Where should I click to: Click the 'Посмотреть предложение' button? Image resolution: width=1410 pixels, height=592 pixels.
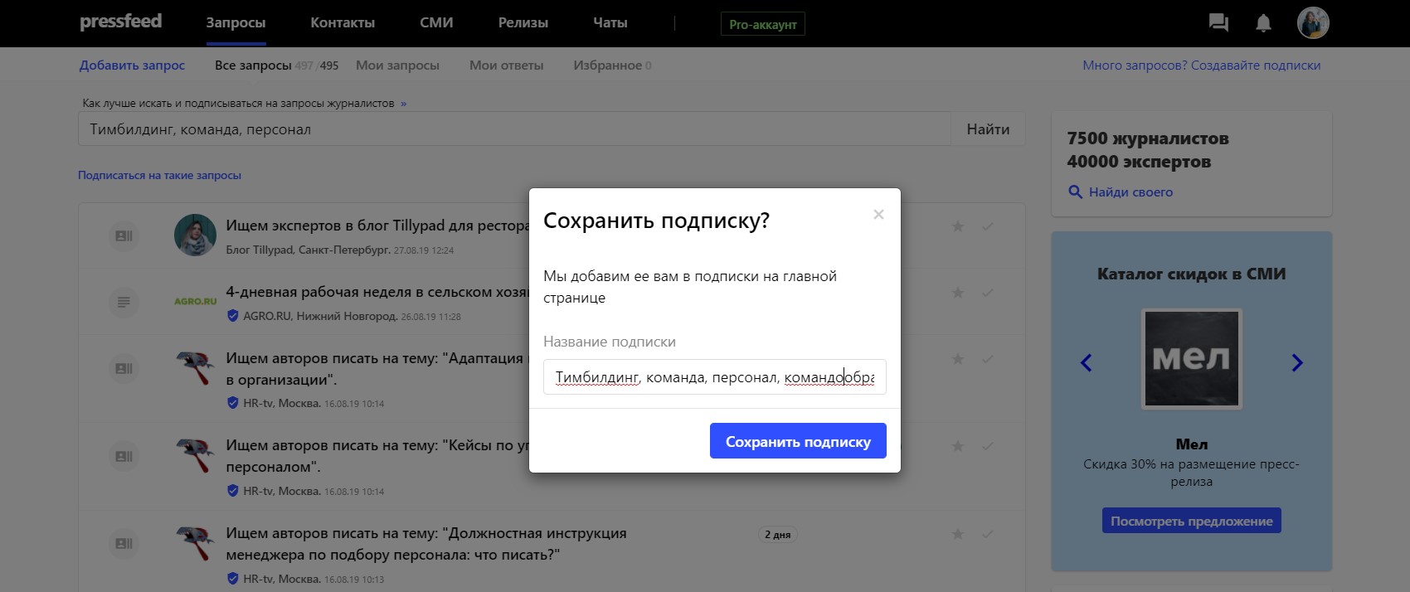1191,521
